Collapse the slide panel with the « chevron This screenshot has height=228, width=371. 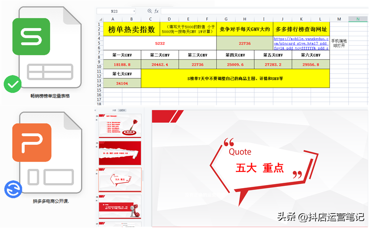tap(96, 110)
